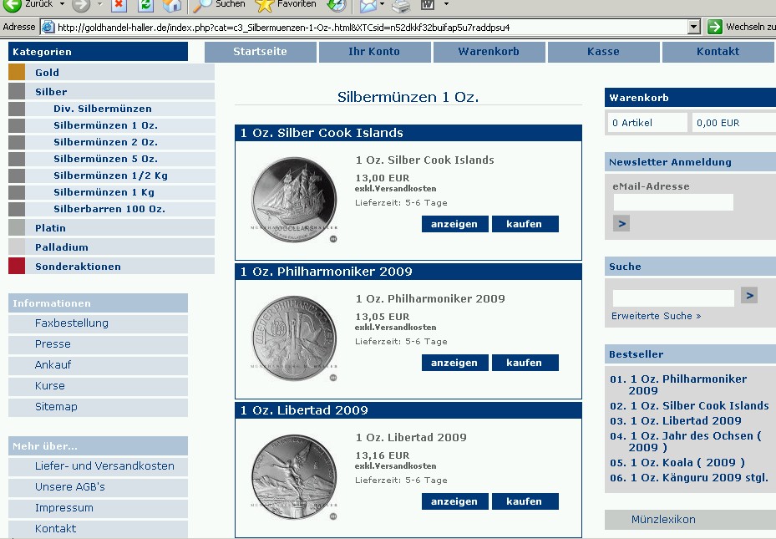
Task: Go to the browser Home page icon
Action: 171,5
